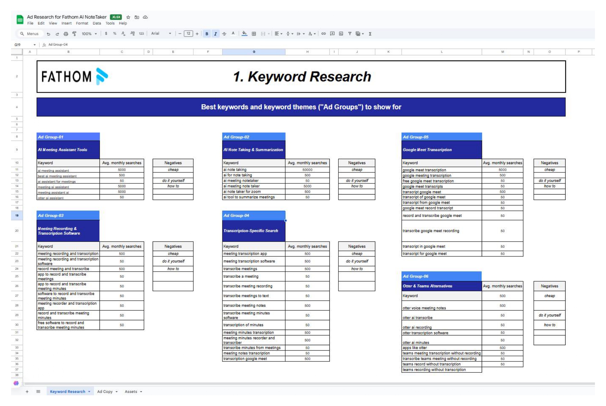Open vertical align dropdown

point(289,34)
